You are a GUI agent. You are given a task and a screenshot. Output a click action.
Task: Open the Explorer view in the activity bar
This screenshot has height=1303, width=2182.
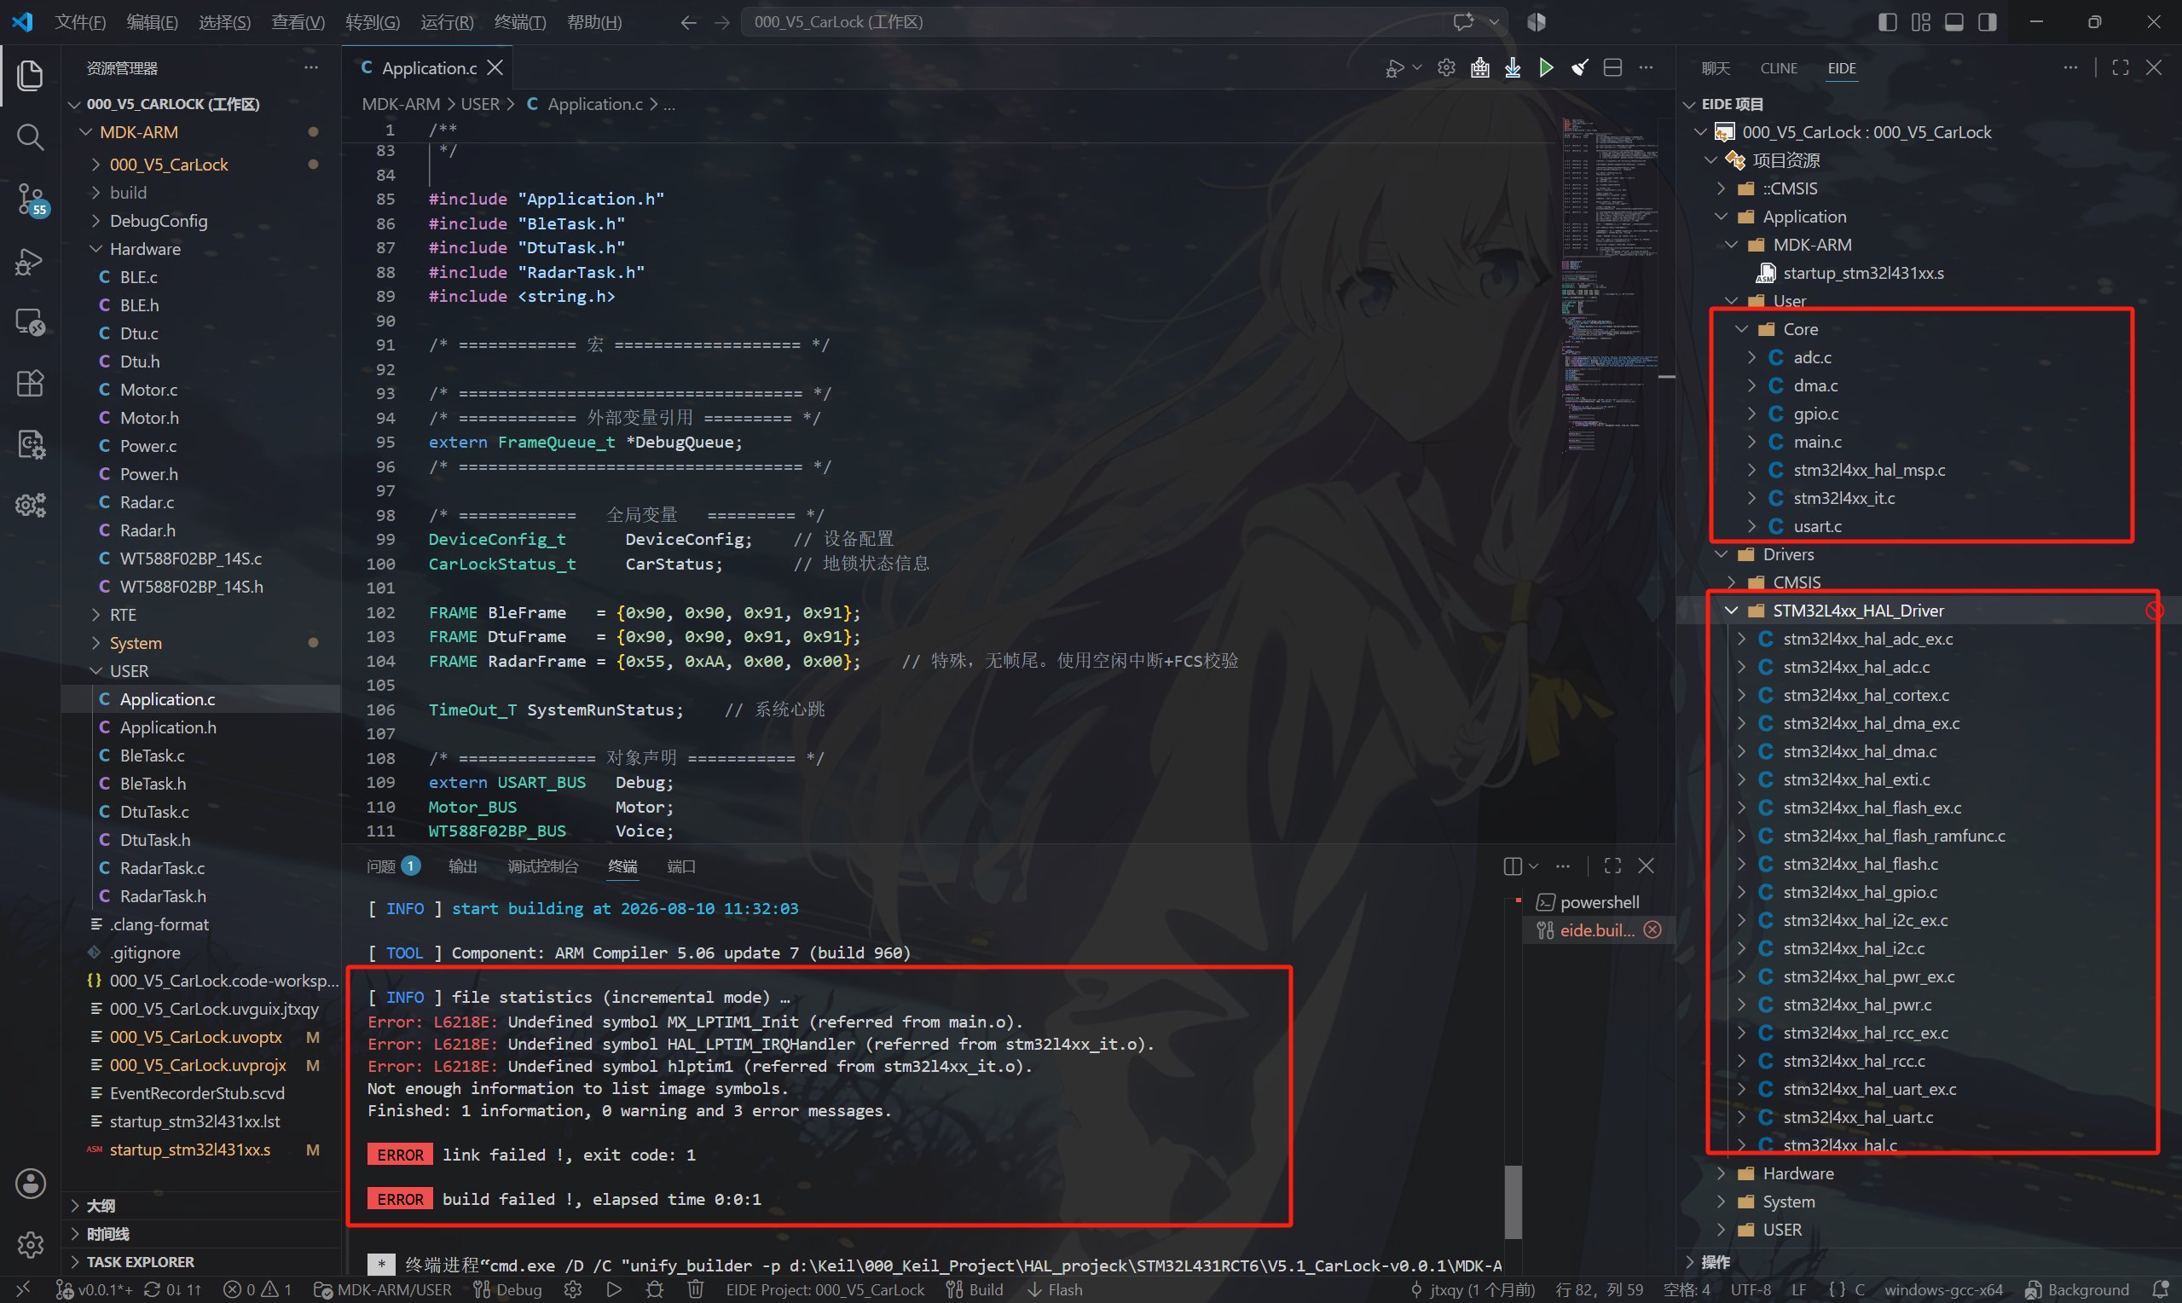coord(30,75)
